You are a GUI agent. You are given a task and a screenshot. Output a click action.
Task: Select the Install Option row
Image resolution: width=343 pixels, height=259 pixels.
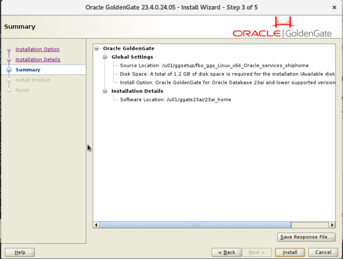[x=228, y=83]
